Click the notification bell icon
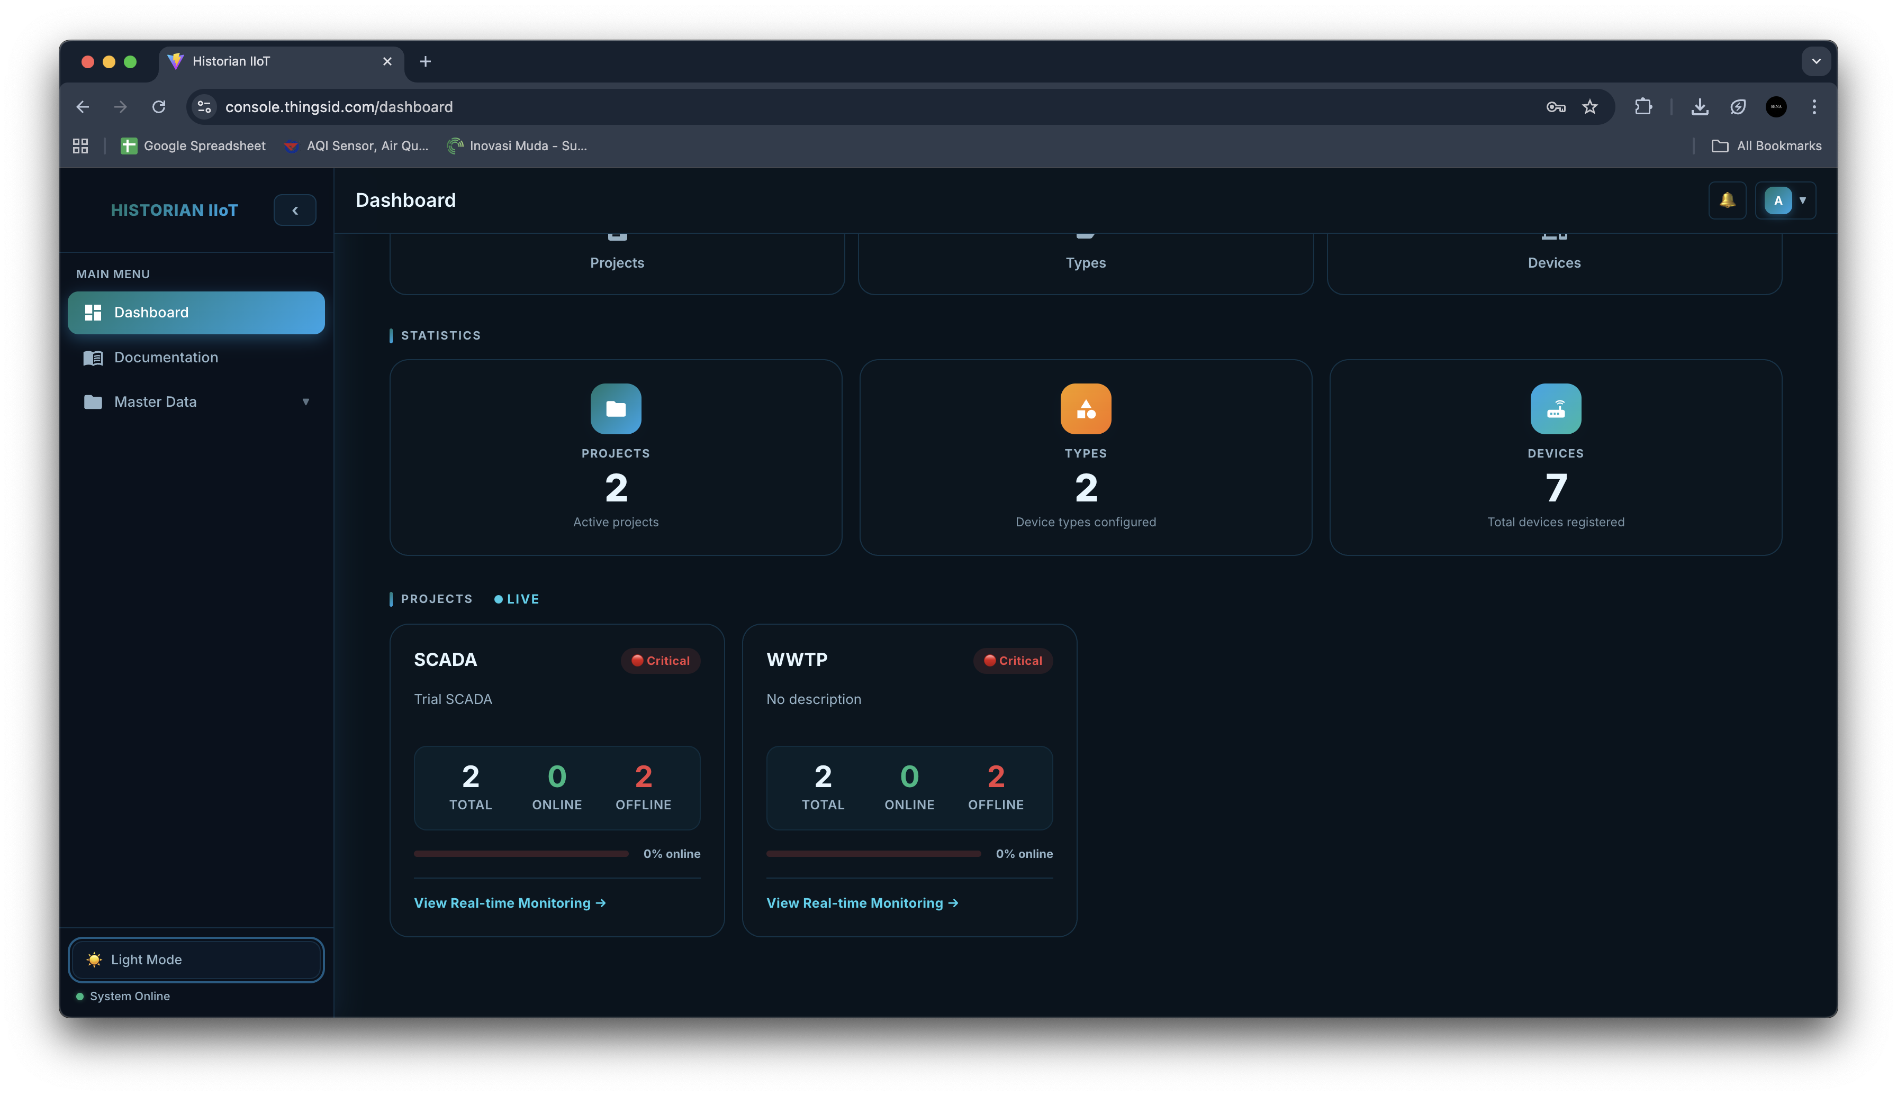Viewport: 1897px width, 1096px height. [x=1727, y=200]
